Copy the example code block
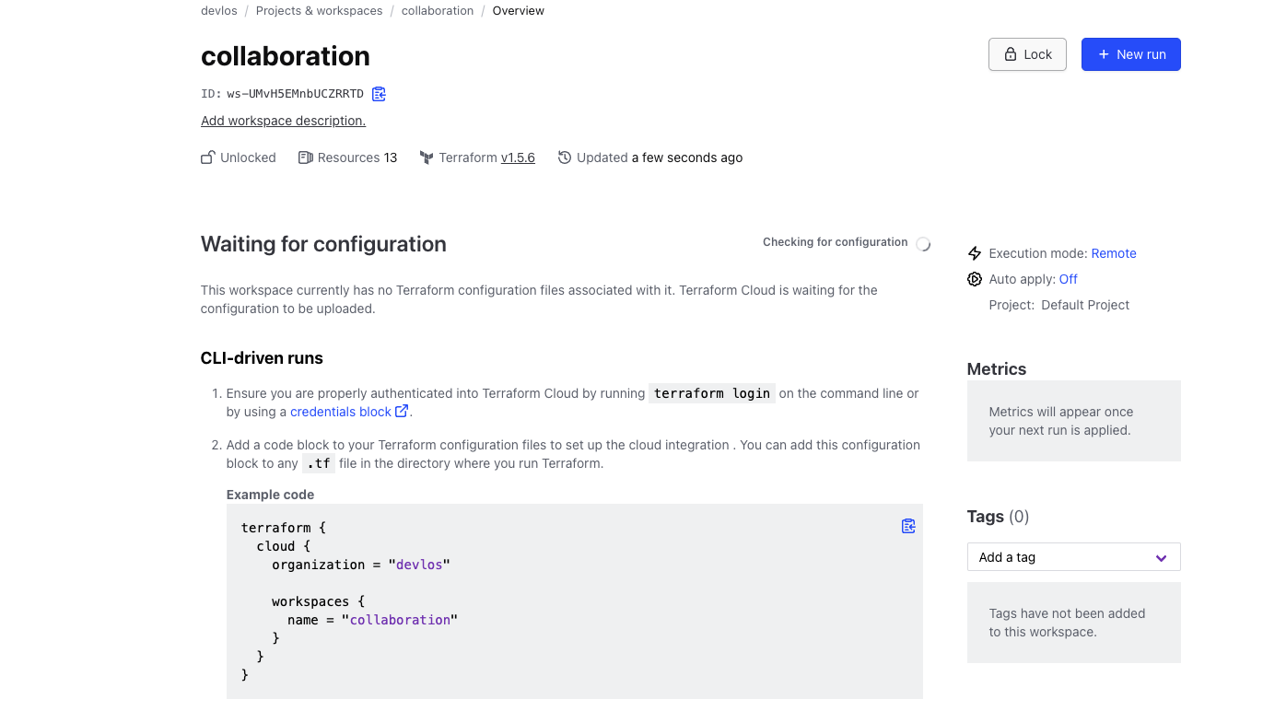This screenshot has height=711, width=1263. (x=908, y=526)
